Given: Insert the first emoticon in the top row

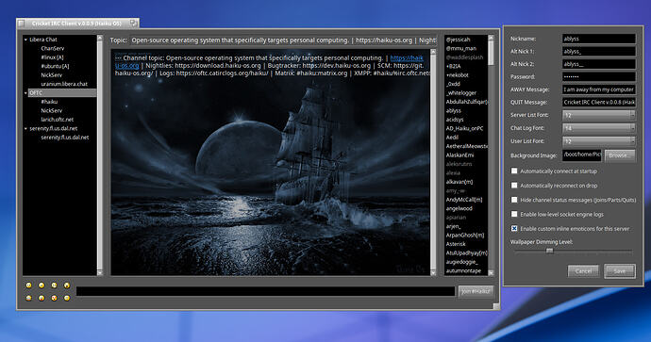Looking at the screenshot, I should coord(28,285).
